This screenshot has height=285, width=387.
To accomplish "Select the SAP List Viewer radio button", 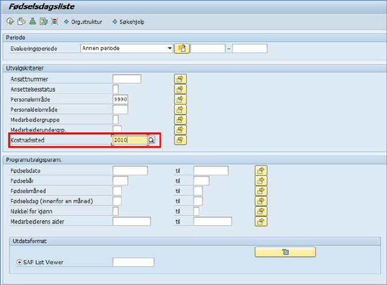I will [x=19, y=262].
